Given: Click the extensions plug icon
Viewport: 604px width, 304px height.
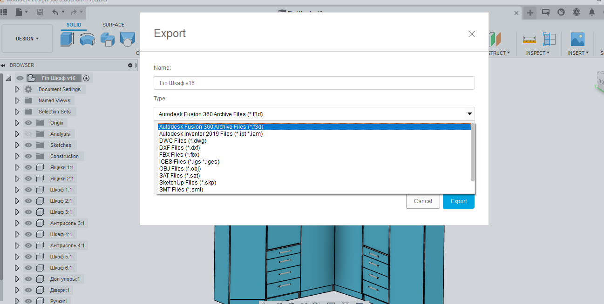Looking at the screenshot, I should (x=561, y=13).
